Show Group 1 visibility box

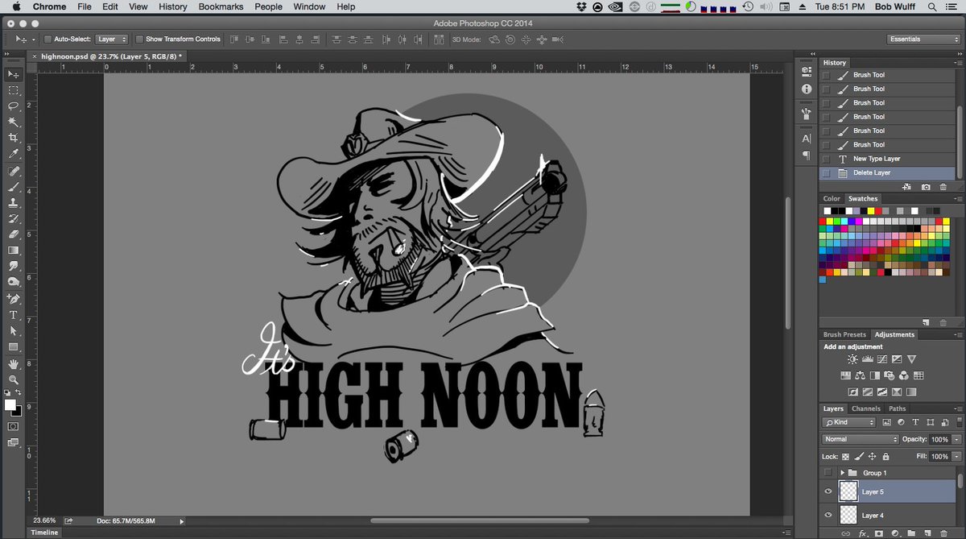[828, 472]
